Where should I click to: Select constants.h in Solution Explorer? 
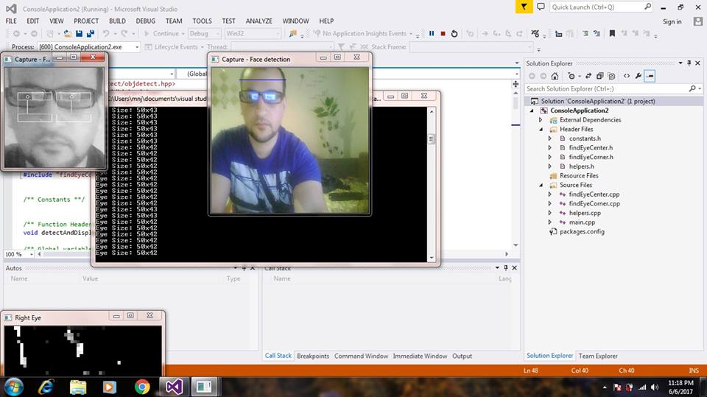click(x=584, y=138)
